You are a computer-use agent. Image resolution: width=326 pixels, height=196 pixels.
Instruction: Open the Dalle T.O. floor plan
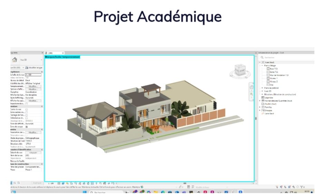[274, 72]
